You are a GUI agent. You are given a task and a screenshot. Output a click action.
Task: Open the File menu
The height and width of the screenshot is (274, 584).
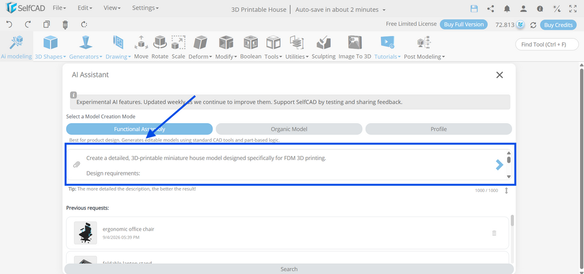(x=59, y=8)
